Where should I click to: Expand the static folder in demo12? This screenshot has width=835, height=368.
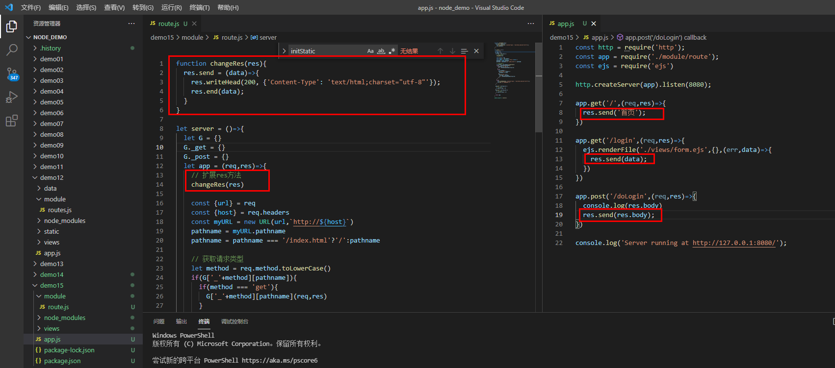tap(83, 231)
